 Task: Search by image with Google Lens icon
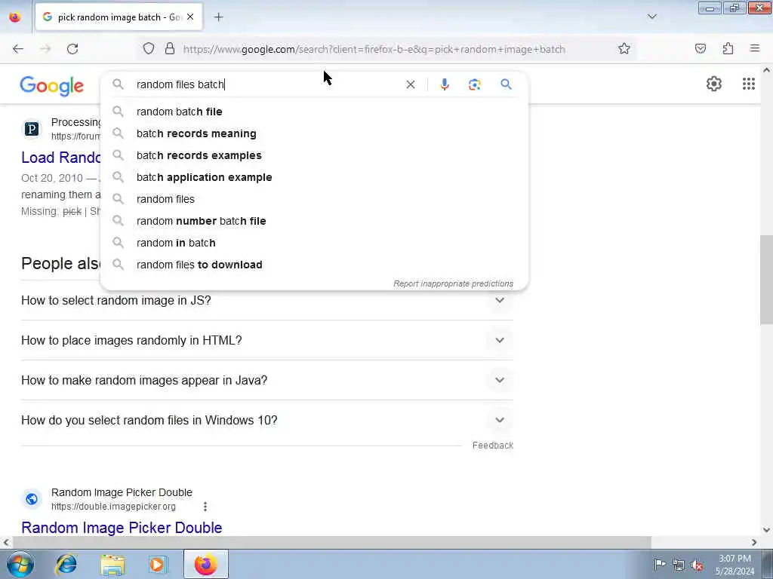pyautogui.click(x=475, y=84)
